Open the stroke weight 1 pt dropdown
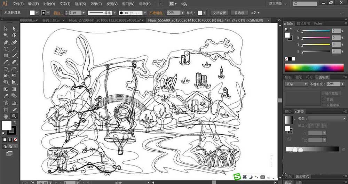Viewport: 348px width, 184px height. point(84,13)
